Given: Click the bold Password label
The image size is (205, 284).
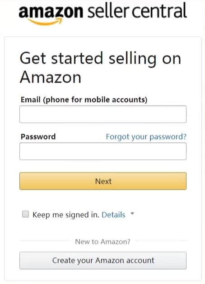Looking at the screenshot, I should pyautogui.click(x=38, y=136).
